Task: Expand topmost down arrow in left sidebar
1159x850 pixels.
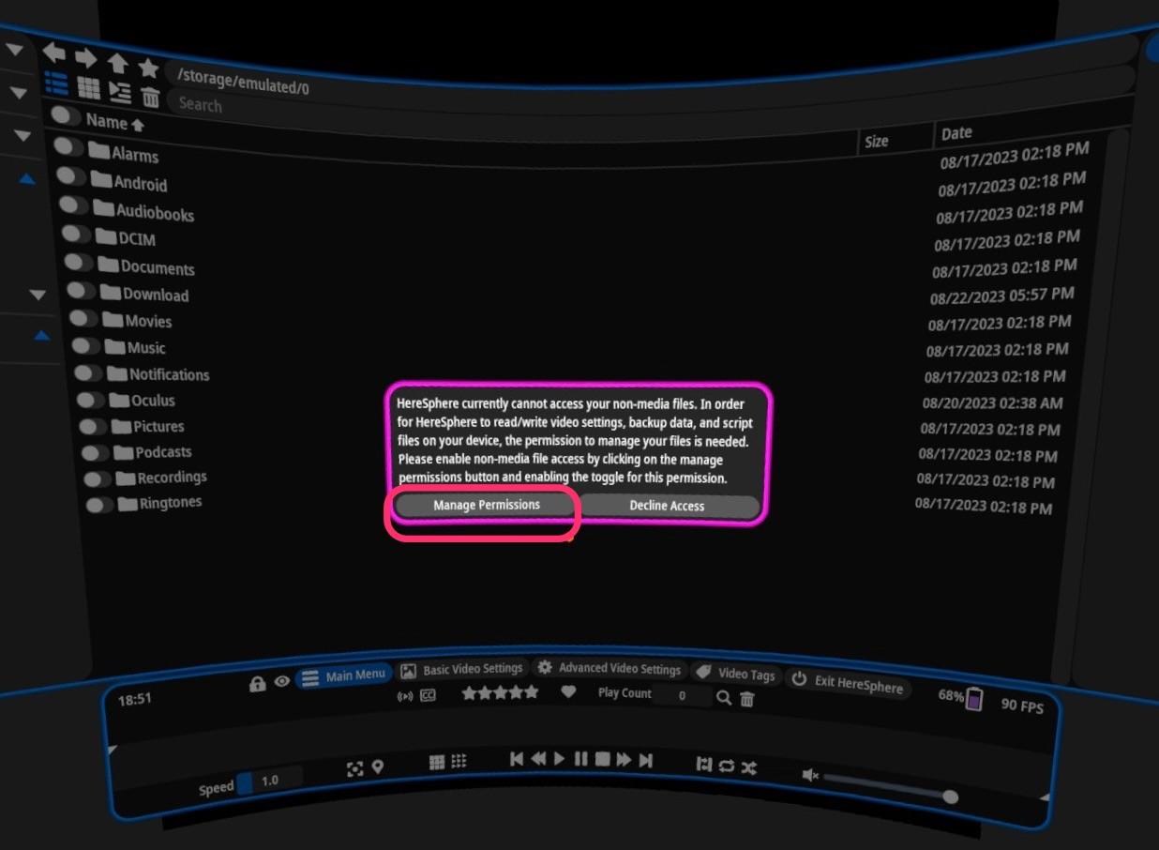Action: coord(14,49)
